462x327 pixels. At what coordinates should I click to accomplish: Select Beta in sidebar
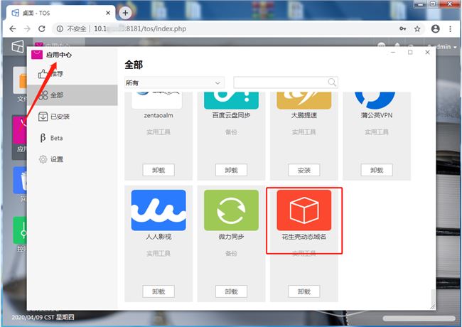(72, 138)
